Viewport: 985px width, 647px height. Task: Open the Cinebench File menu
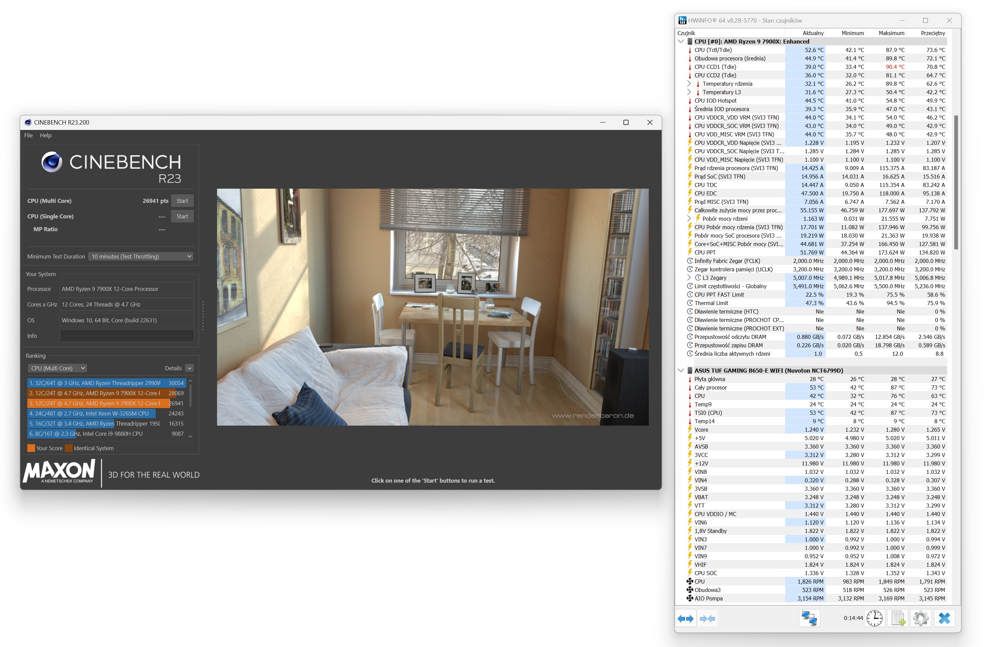pos(28,135)
